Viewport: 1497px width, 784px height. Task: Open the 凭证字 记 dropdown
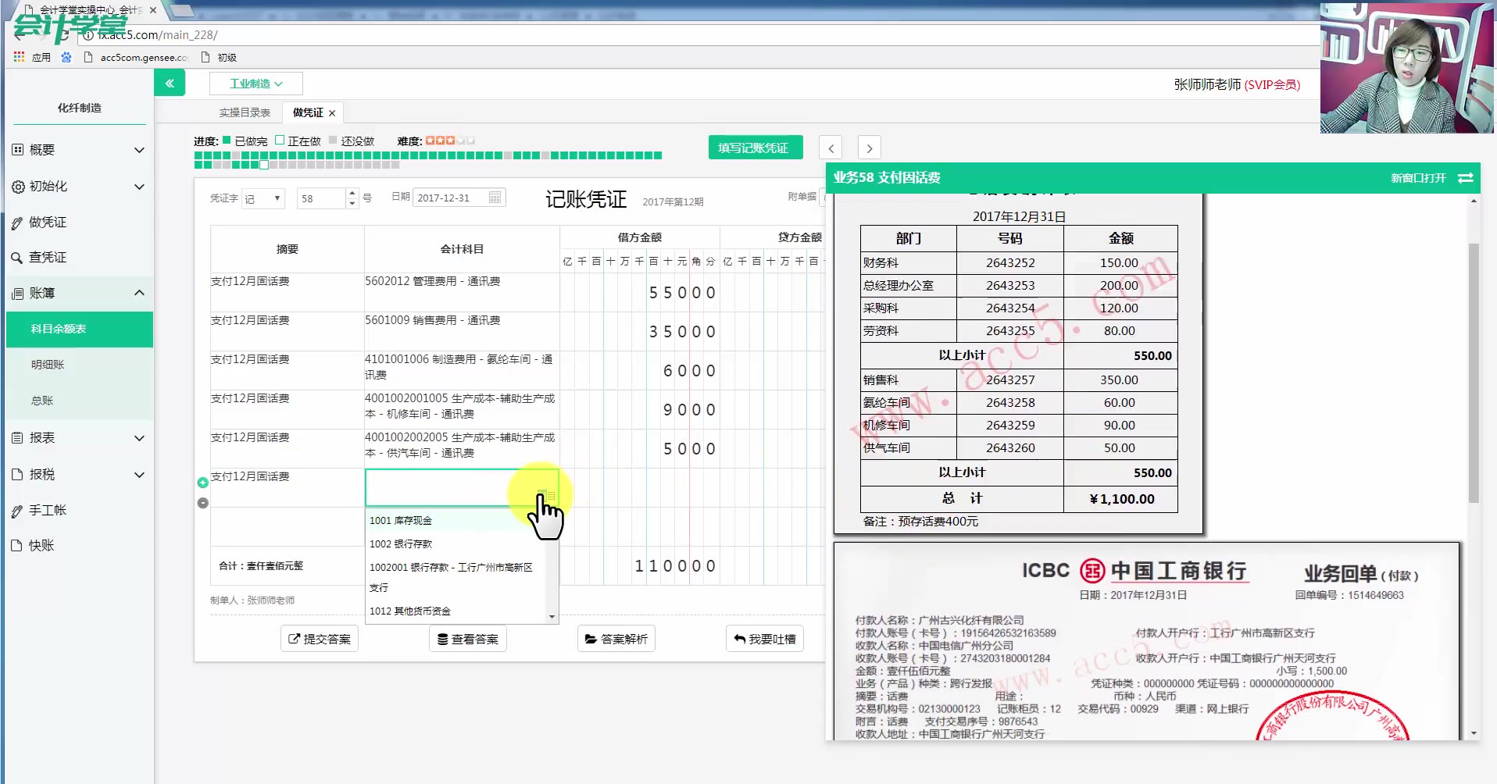pos(263,198)
